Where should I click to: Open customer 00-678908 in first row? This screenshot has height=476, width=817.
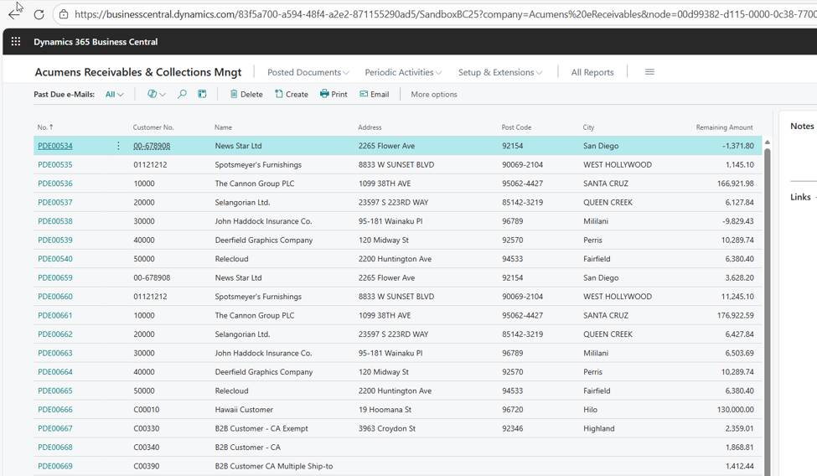point(152,146)
